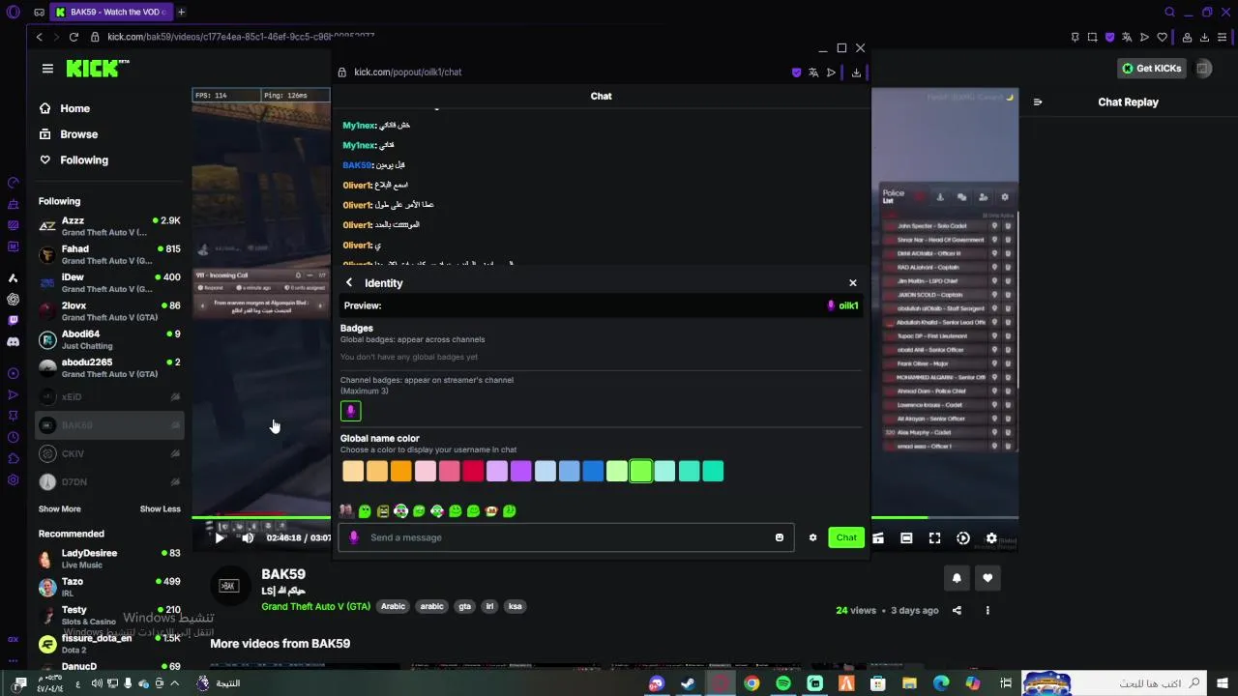Collapse following list with Show Less
The height and width of the screenshot is (696, 1238).
pos(161,508)
